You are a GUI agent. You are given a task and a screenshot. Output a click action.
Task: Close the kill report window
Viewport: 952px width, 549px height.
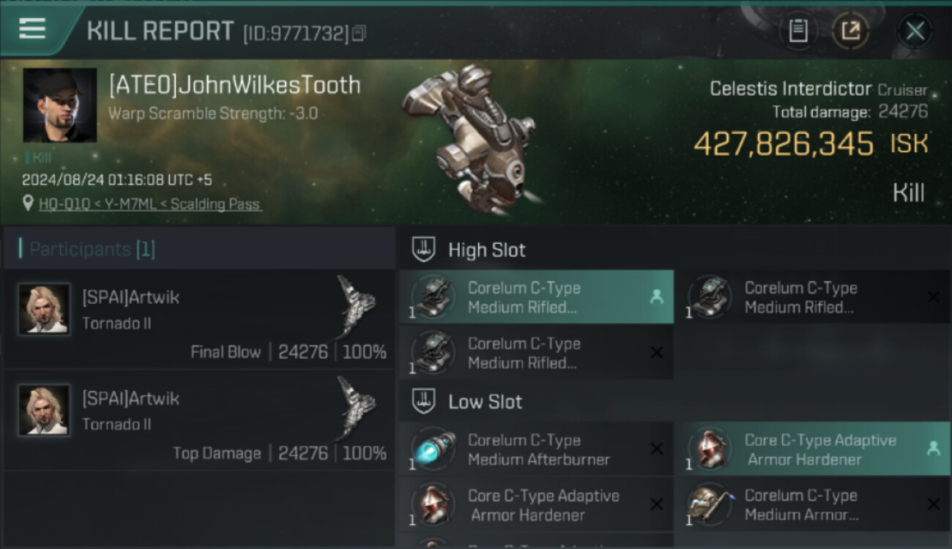[915, 31]
